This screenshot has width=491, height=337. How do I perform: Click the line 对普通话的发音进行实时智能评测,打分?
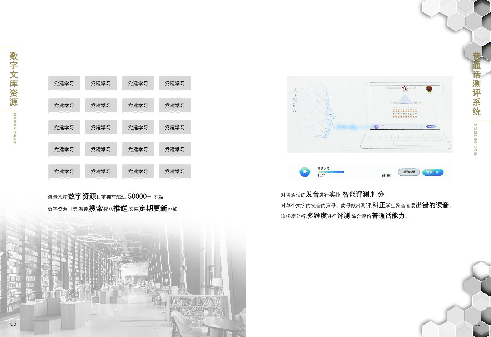click(x=334, y=195)
